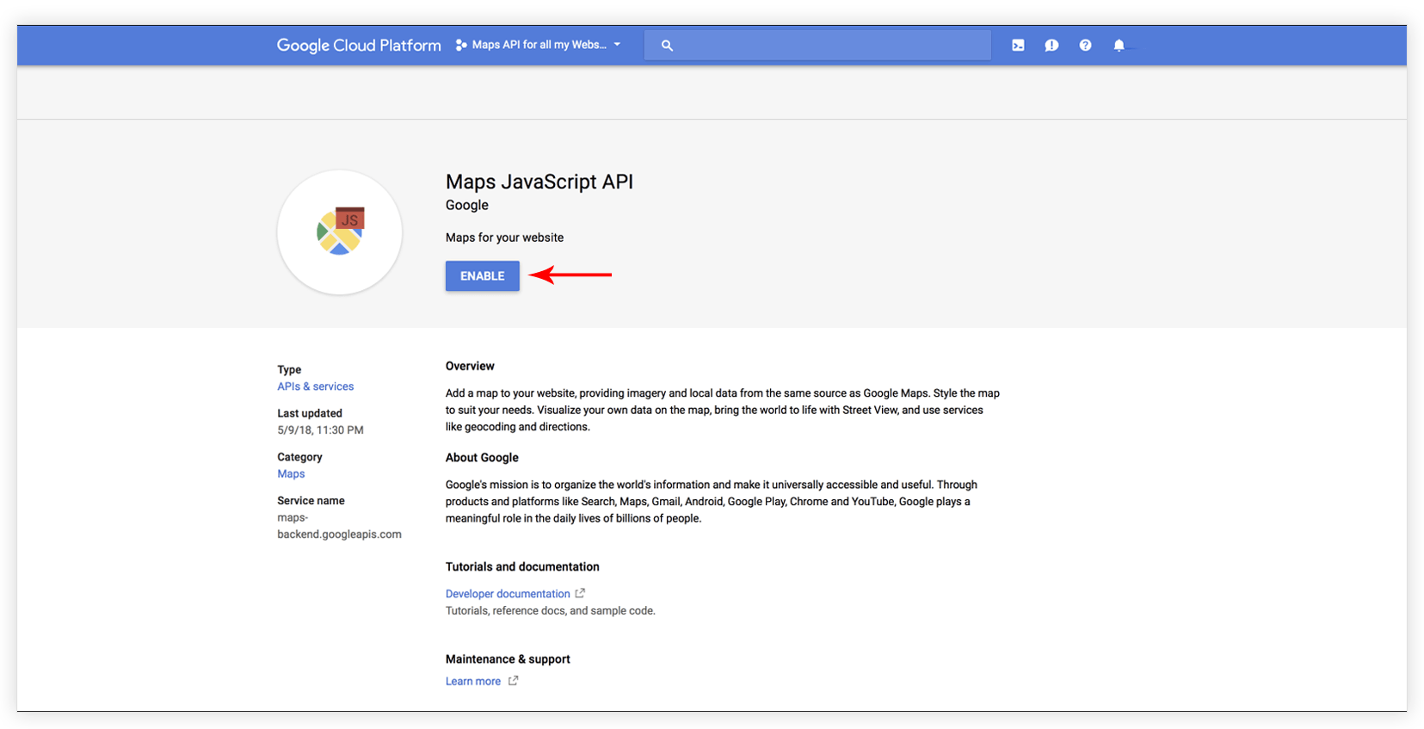Click the send feedback exclamation icon
This screenshot has width=1424, height=729.
(x=1051, y=46)
